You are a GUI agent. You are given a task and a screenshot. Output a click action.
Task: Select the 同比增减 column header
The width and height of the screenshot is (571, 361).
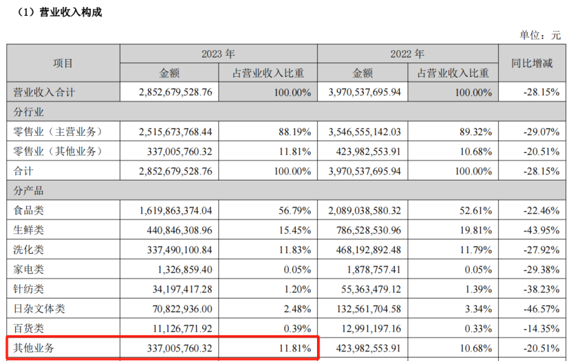click(531, 63)
